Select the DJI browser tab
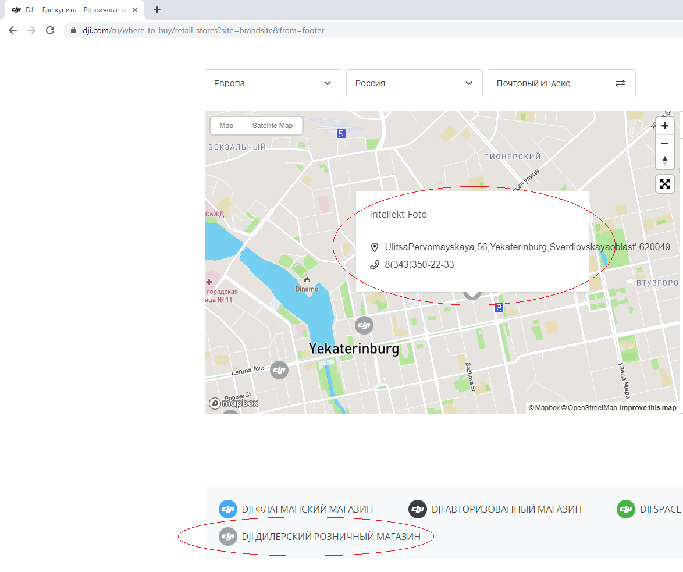Screen dimensions: 683x572 point(74,10)
